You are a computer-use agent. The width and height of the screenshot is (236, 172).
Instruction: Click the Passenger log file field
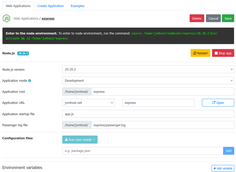163,125
